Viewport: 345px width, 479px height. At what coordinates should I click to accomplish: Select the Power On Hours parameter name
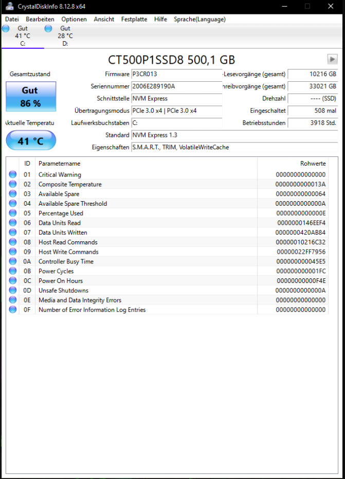[61, 281]
